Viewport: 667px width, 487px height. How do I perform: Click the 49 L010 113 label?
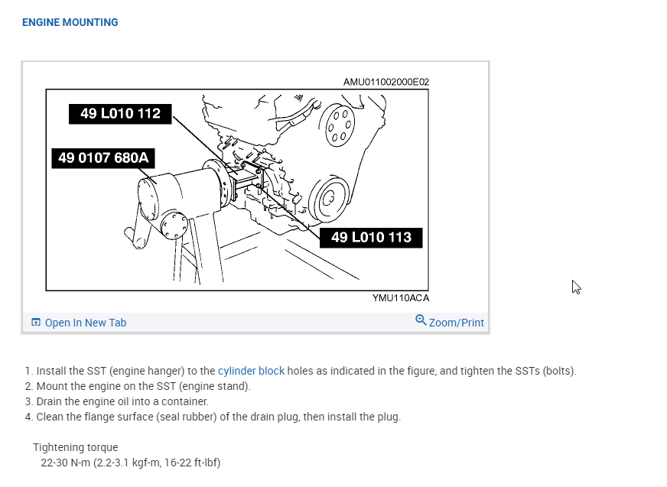point(371,237)
